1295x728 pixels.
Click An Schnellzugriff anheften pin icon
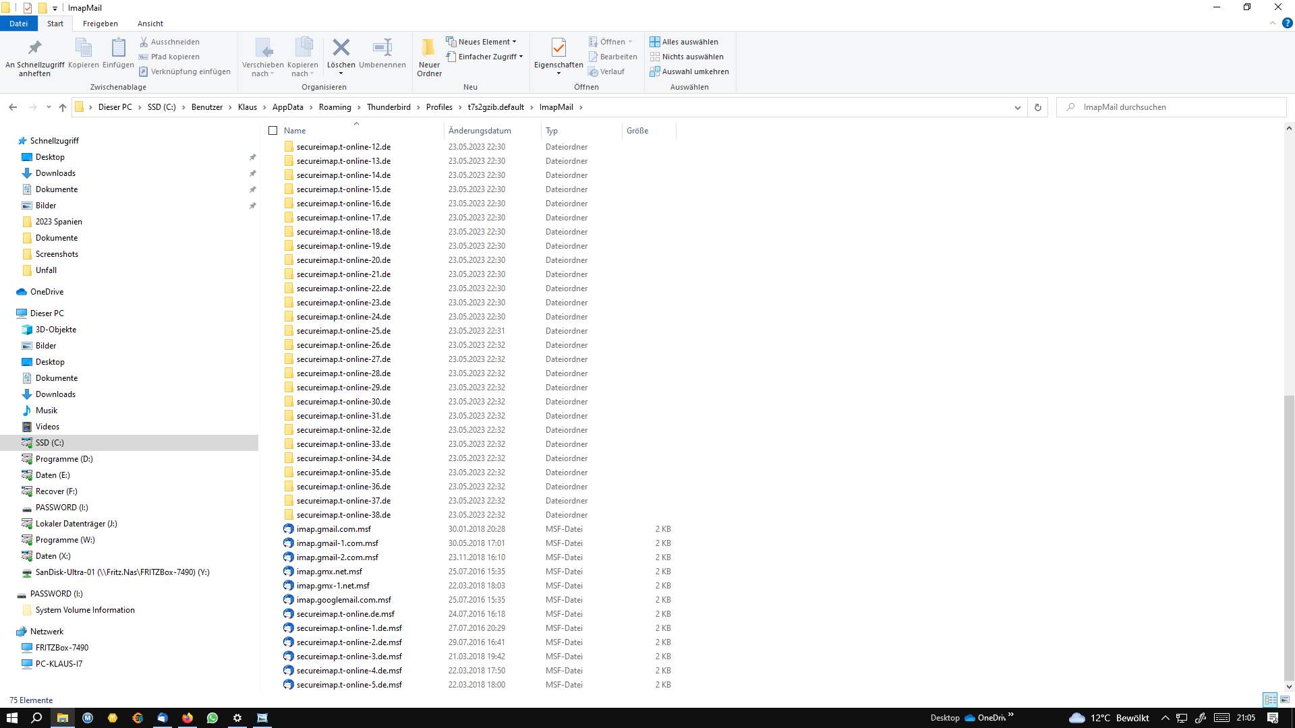click(34, 48)
